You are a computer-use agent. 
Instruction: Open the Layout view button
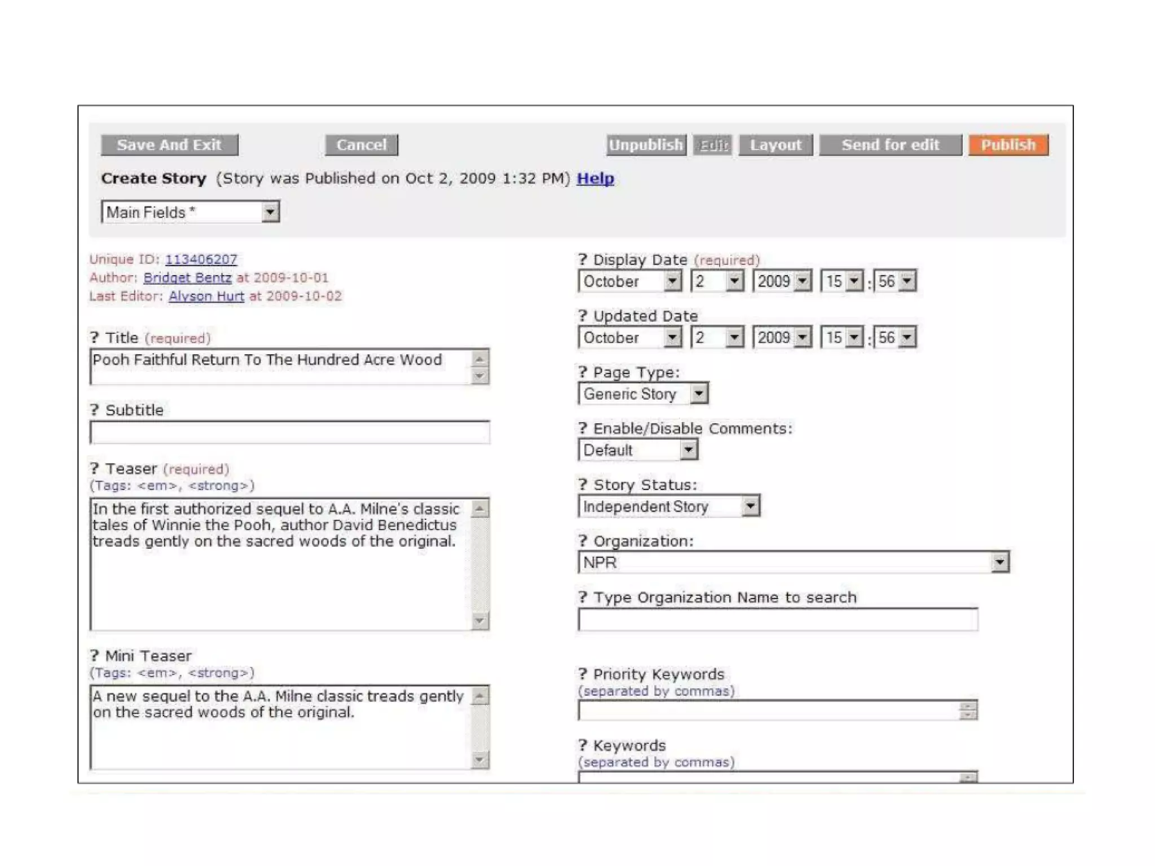(775, 145)
